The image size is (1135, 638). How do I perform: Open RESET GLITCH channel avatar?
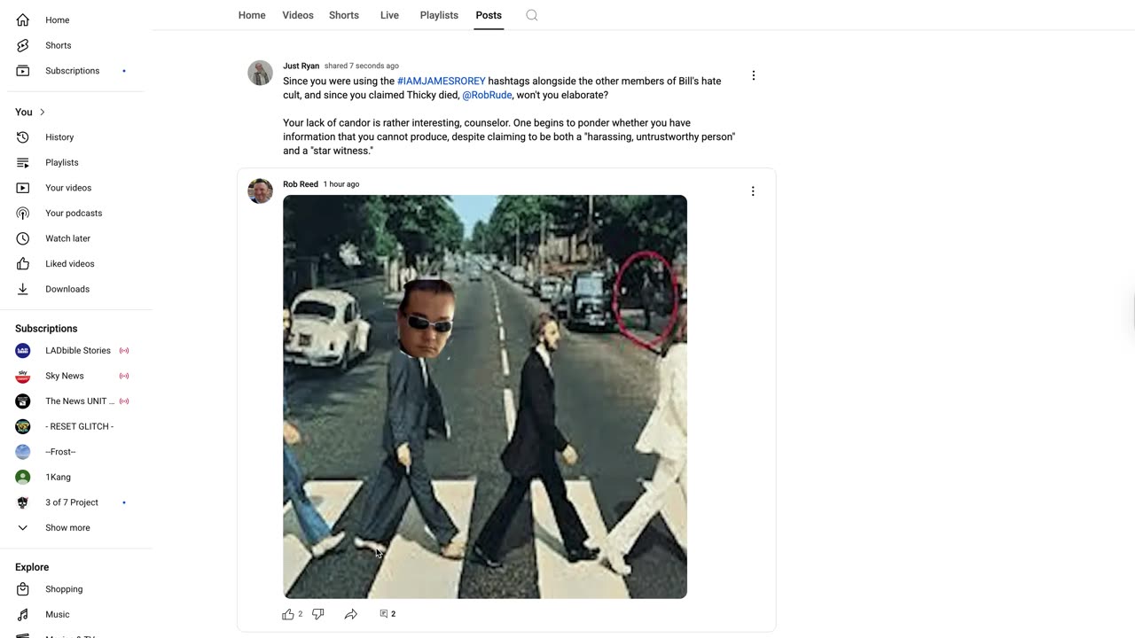[23, 426]
